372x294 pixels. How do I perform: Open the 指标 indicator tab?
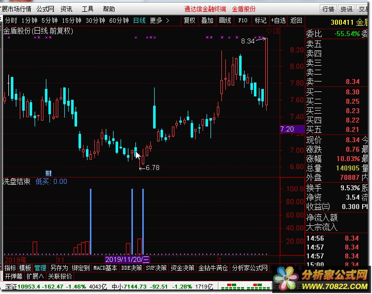click(x=10, y=268)
